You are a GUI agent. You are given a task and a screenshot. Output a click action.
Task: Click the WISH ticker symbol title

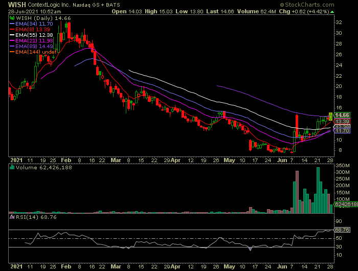click(x=17, y=5)
